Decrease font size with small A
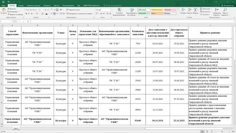Image resolution: width=236 pixels, height=133 pixels. point(48,10)
